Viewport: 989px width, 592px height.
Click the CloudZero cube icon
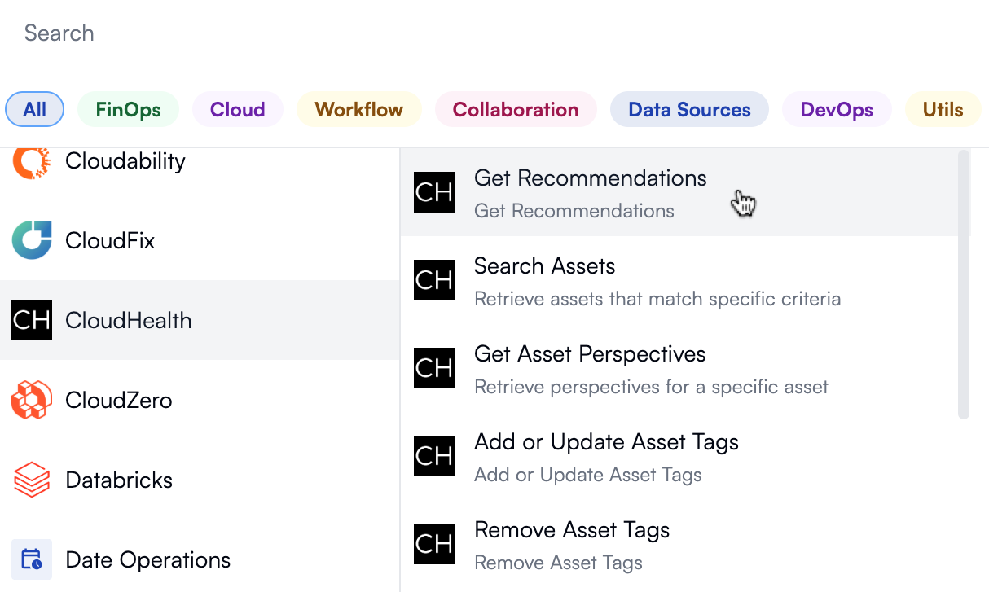coord(32,400)
